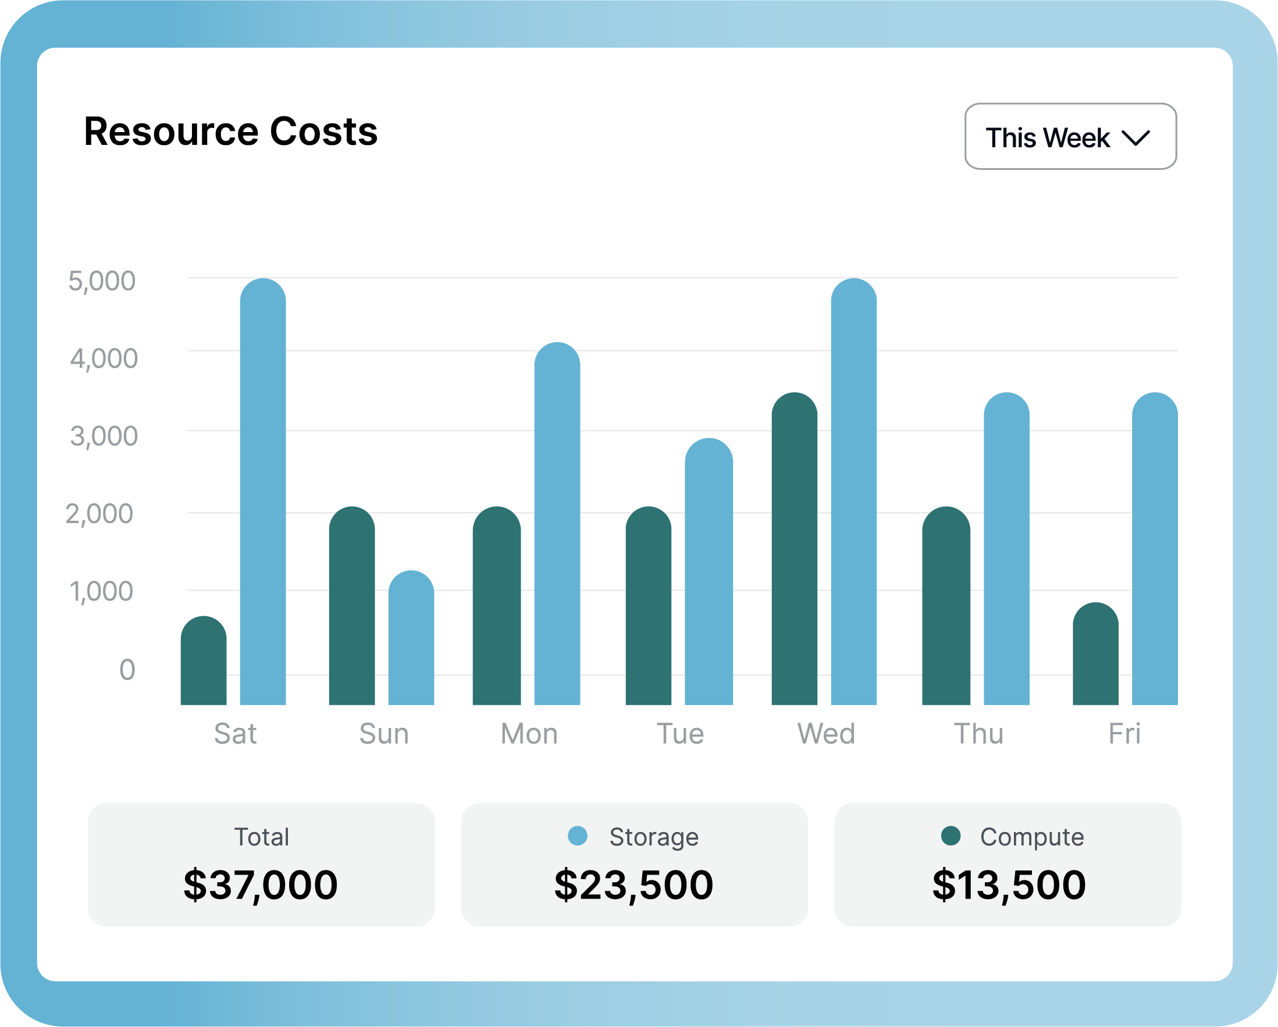Click Saturday's green compute bar
Screen dimensions: 1278x1027
coord(204,661)
